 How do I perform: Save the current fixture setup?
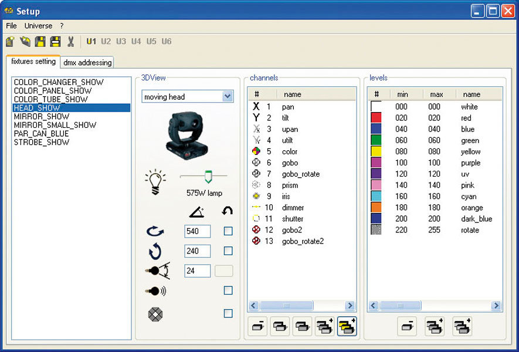tap(39, 42)
